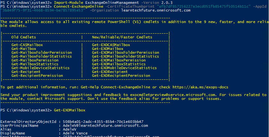Click Get-MobileDeviceStatistics in the old cmdlets column
This screenshot has height=137, width=269.
pos(40,68)
